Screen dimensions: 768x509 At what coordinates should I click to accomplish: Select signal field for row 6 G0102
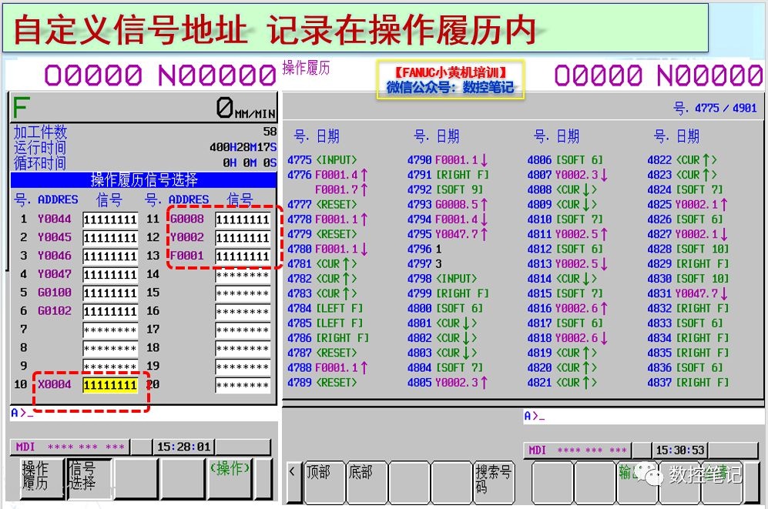(x=110, y=311)
